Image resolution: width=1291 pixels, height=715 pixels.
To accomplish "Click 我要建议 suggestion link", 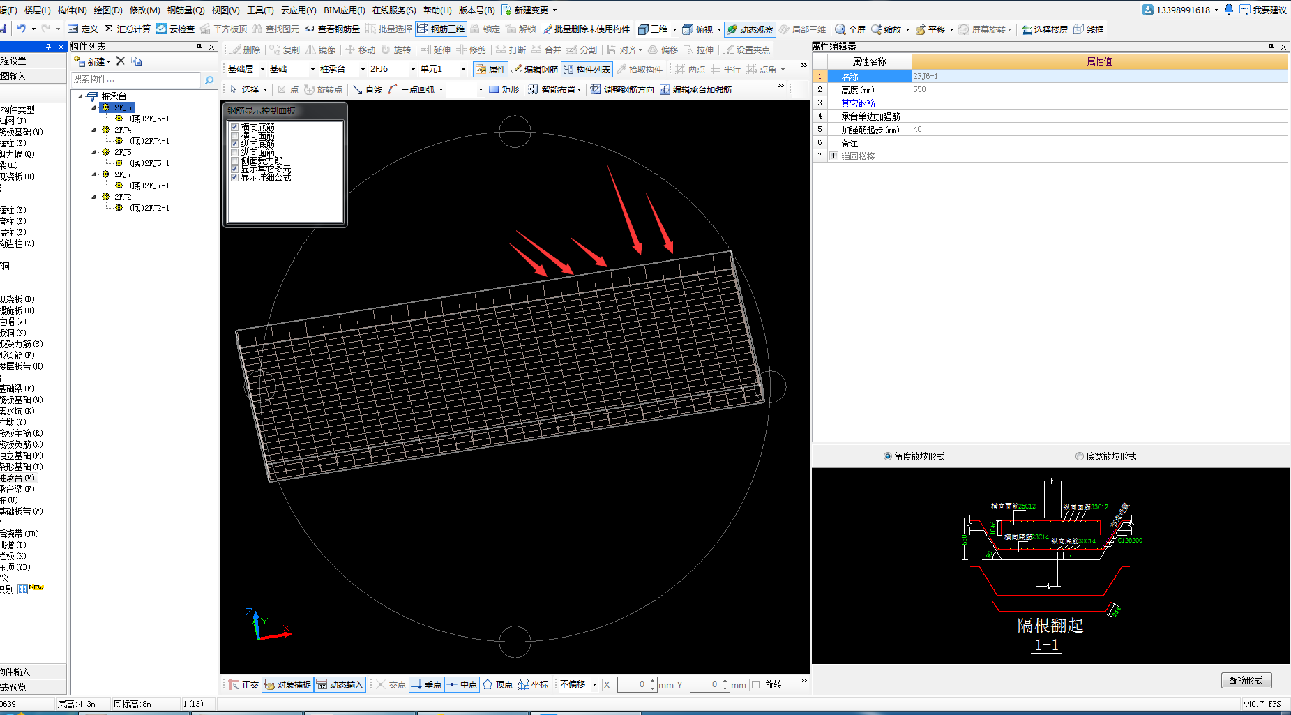I will 1263,10.
